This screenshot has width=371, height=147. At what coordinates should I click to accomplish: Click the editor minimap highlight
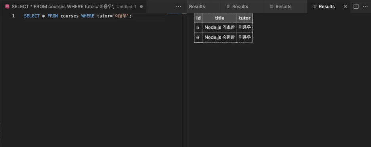point(172,13)
